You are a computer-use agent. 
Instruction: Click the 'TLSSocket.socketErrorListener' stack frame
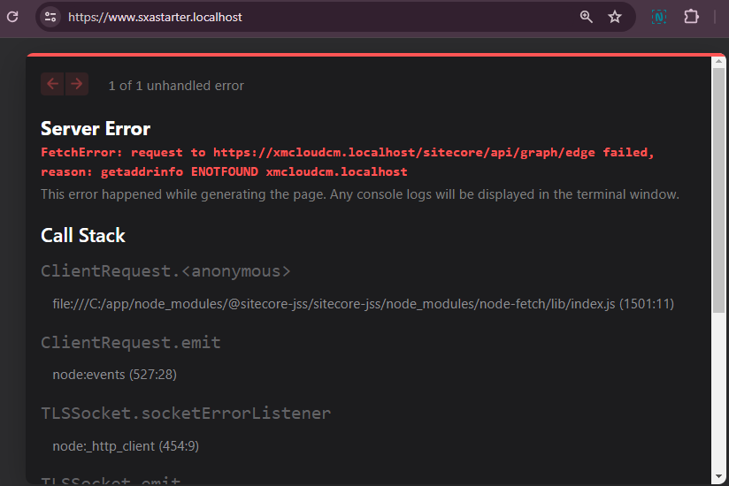pyautogui.click(x=186, y=414)
